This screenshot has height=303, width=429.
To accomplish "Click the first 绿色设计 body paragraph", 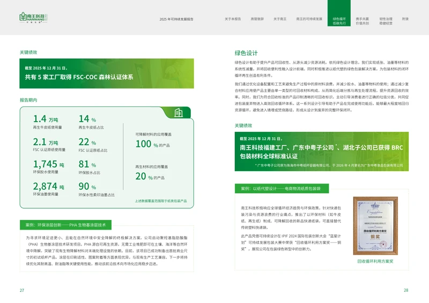I will click(x=321, y=69).
